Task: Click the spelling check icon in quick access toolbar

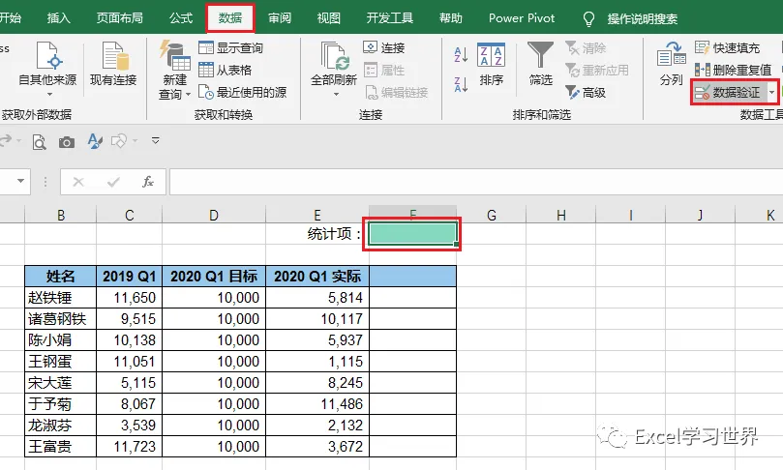Action: [95, 141]
